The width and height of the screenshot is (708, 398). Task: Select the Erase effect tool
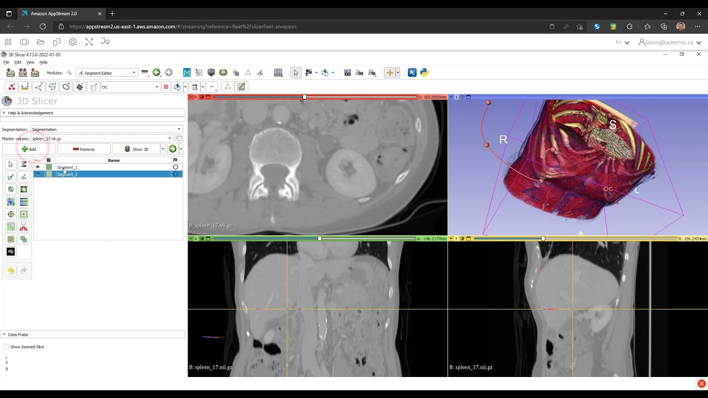point(11,189)
